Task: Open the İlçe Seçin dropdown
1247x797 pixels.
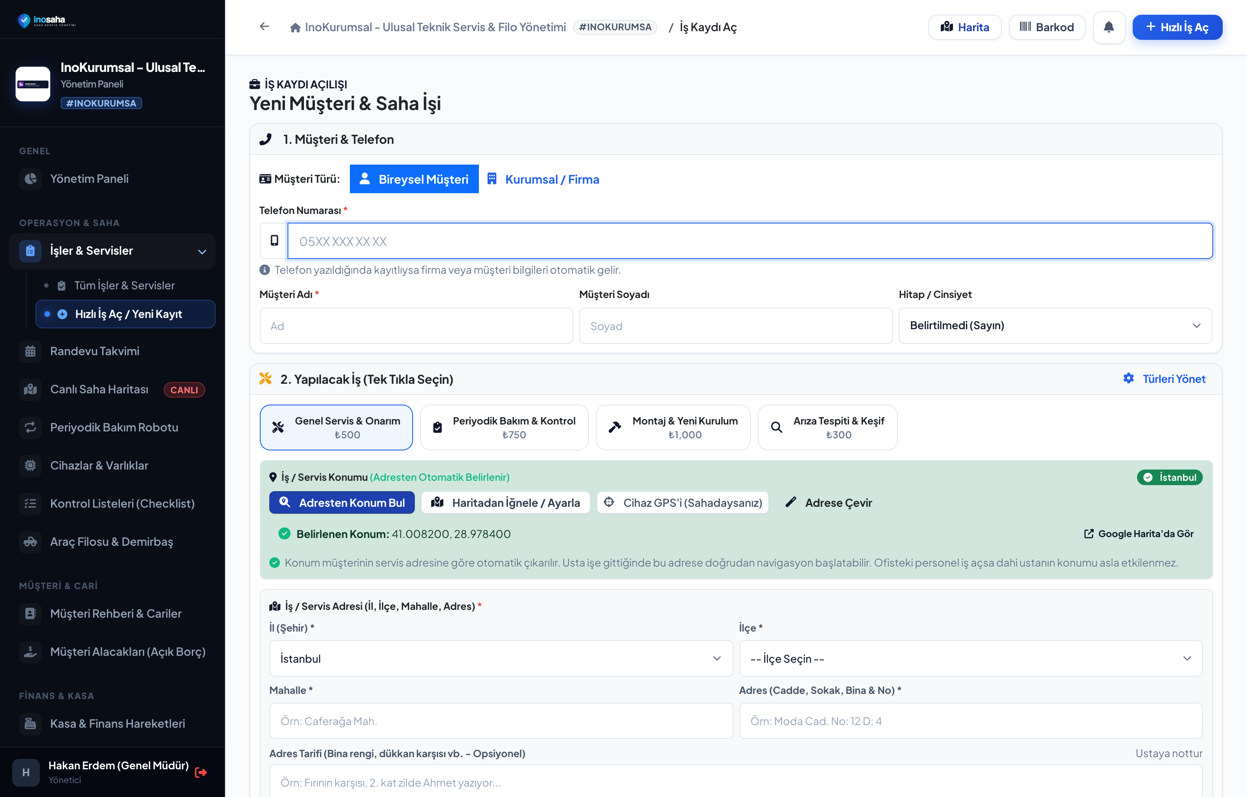Action: pos(970,658)
